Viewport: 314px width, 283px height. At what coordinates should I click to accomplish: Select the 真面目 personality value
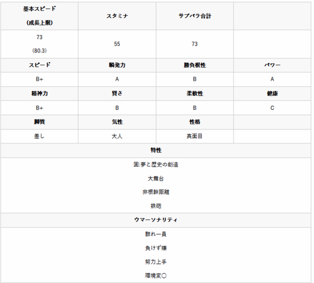click(x=195, y=136)
